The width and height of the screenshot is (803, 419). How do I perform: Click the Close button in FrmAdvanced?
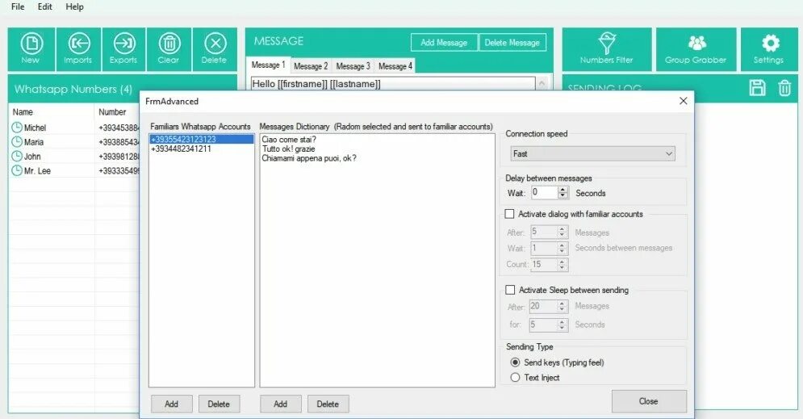[649, 401]
